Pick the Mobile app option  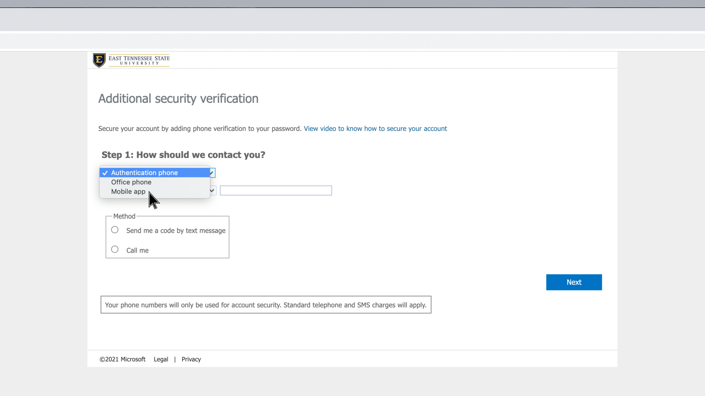coord(128,192)
